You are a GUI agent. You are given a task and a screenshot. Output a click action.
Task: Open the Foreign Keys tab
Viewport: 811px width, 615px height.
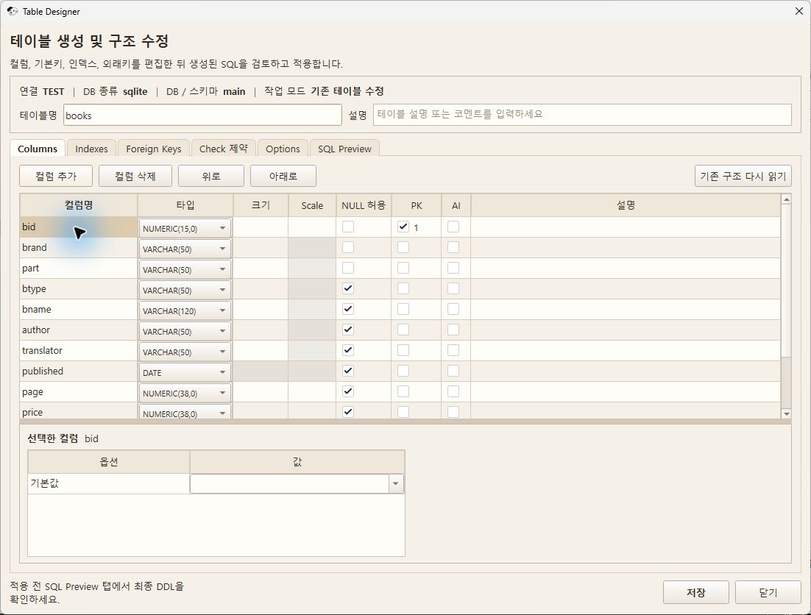154,149
